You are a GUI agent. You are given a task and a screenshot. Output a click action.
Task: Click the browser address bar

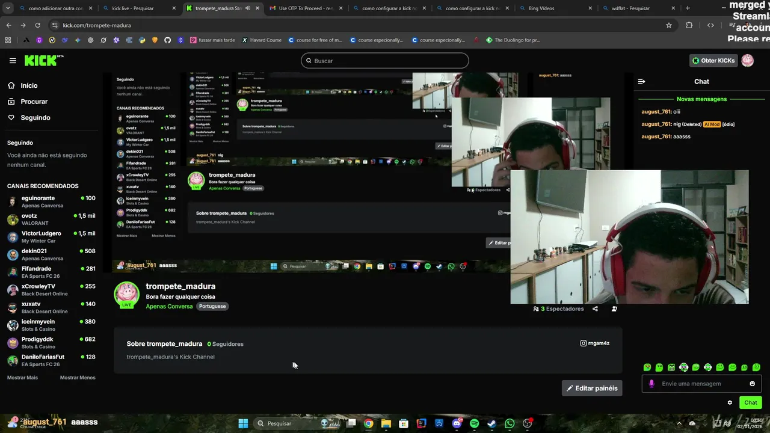[355, 25]
